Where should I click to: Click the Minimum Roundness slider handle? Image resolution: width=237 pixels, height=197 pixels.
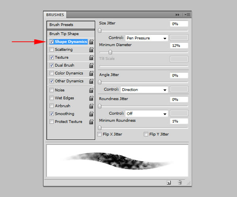point(100,128)
